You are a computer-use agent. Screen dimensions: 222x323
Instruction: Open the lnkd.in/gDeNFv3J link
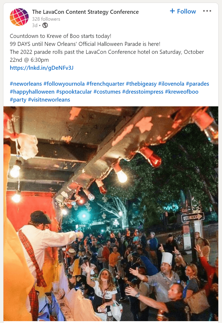click(42, 68)
